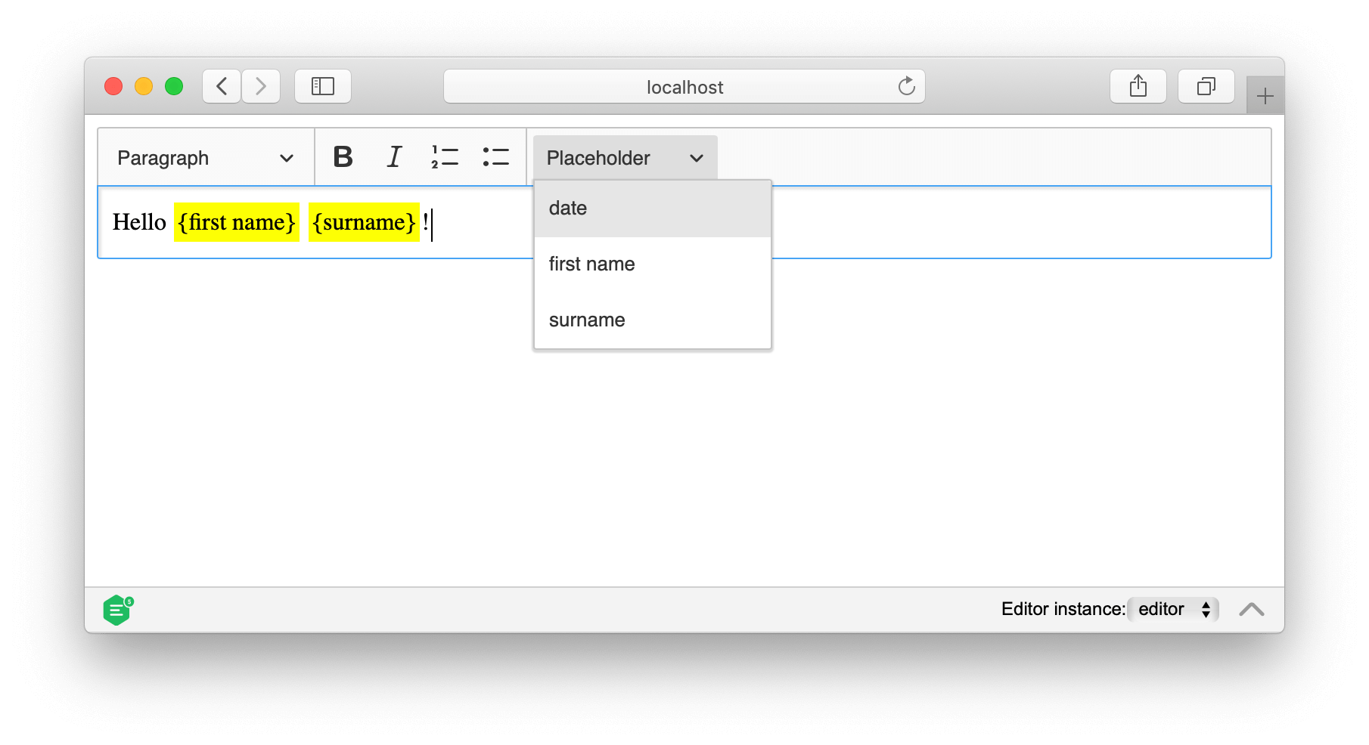Screen dimensions: 1369x745
Task: Toggle italic formatting
Action: coord(394,157)
